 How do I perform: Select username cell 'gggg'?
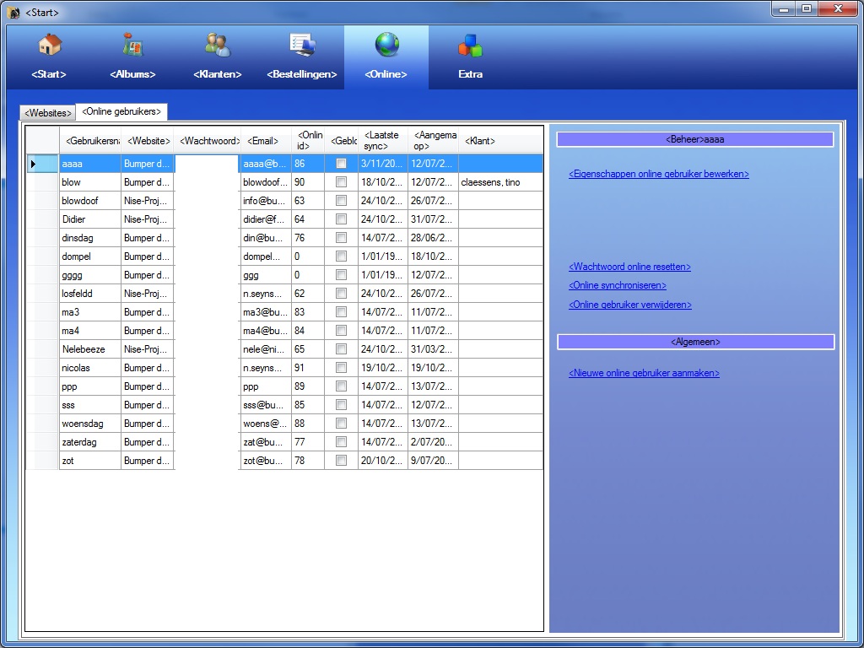[x=90, y=275]
